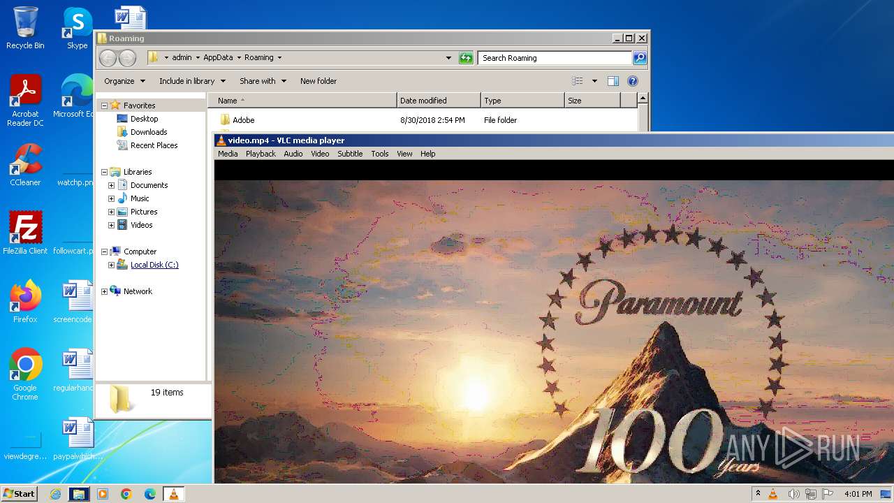The width and height of the screenshot is (894, 503).
Task: Click the Start button
Action: click(x=19, y=493)
